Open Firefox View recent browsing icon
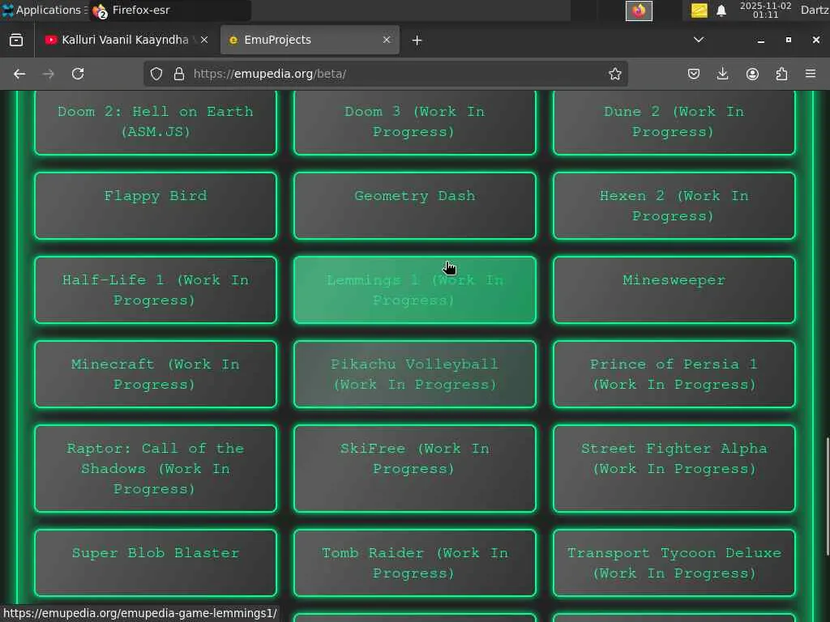Viewport: 830px width, 622px height. tap(16, 40)
